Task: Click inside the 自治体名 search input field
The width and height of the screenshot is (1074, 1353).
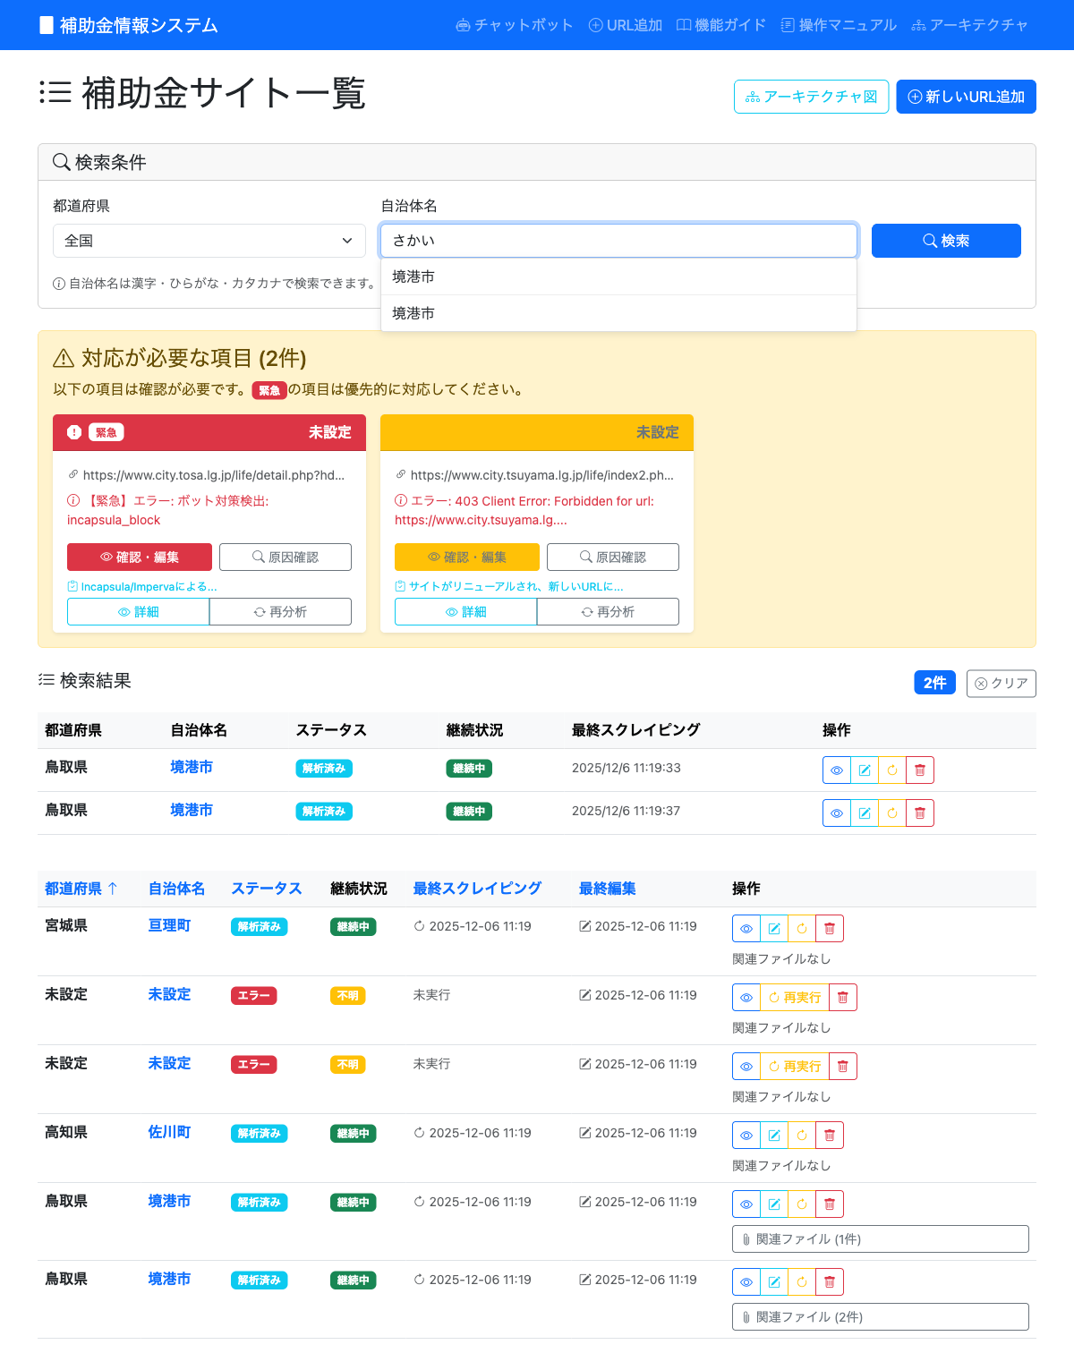Action: pos(618,240)
